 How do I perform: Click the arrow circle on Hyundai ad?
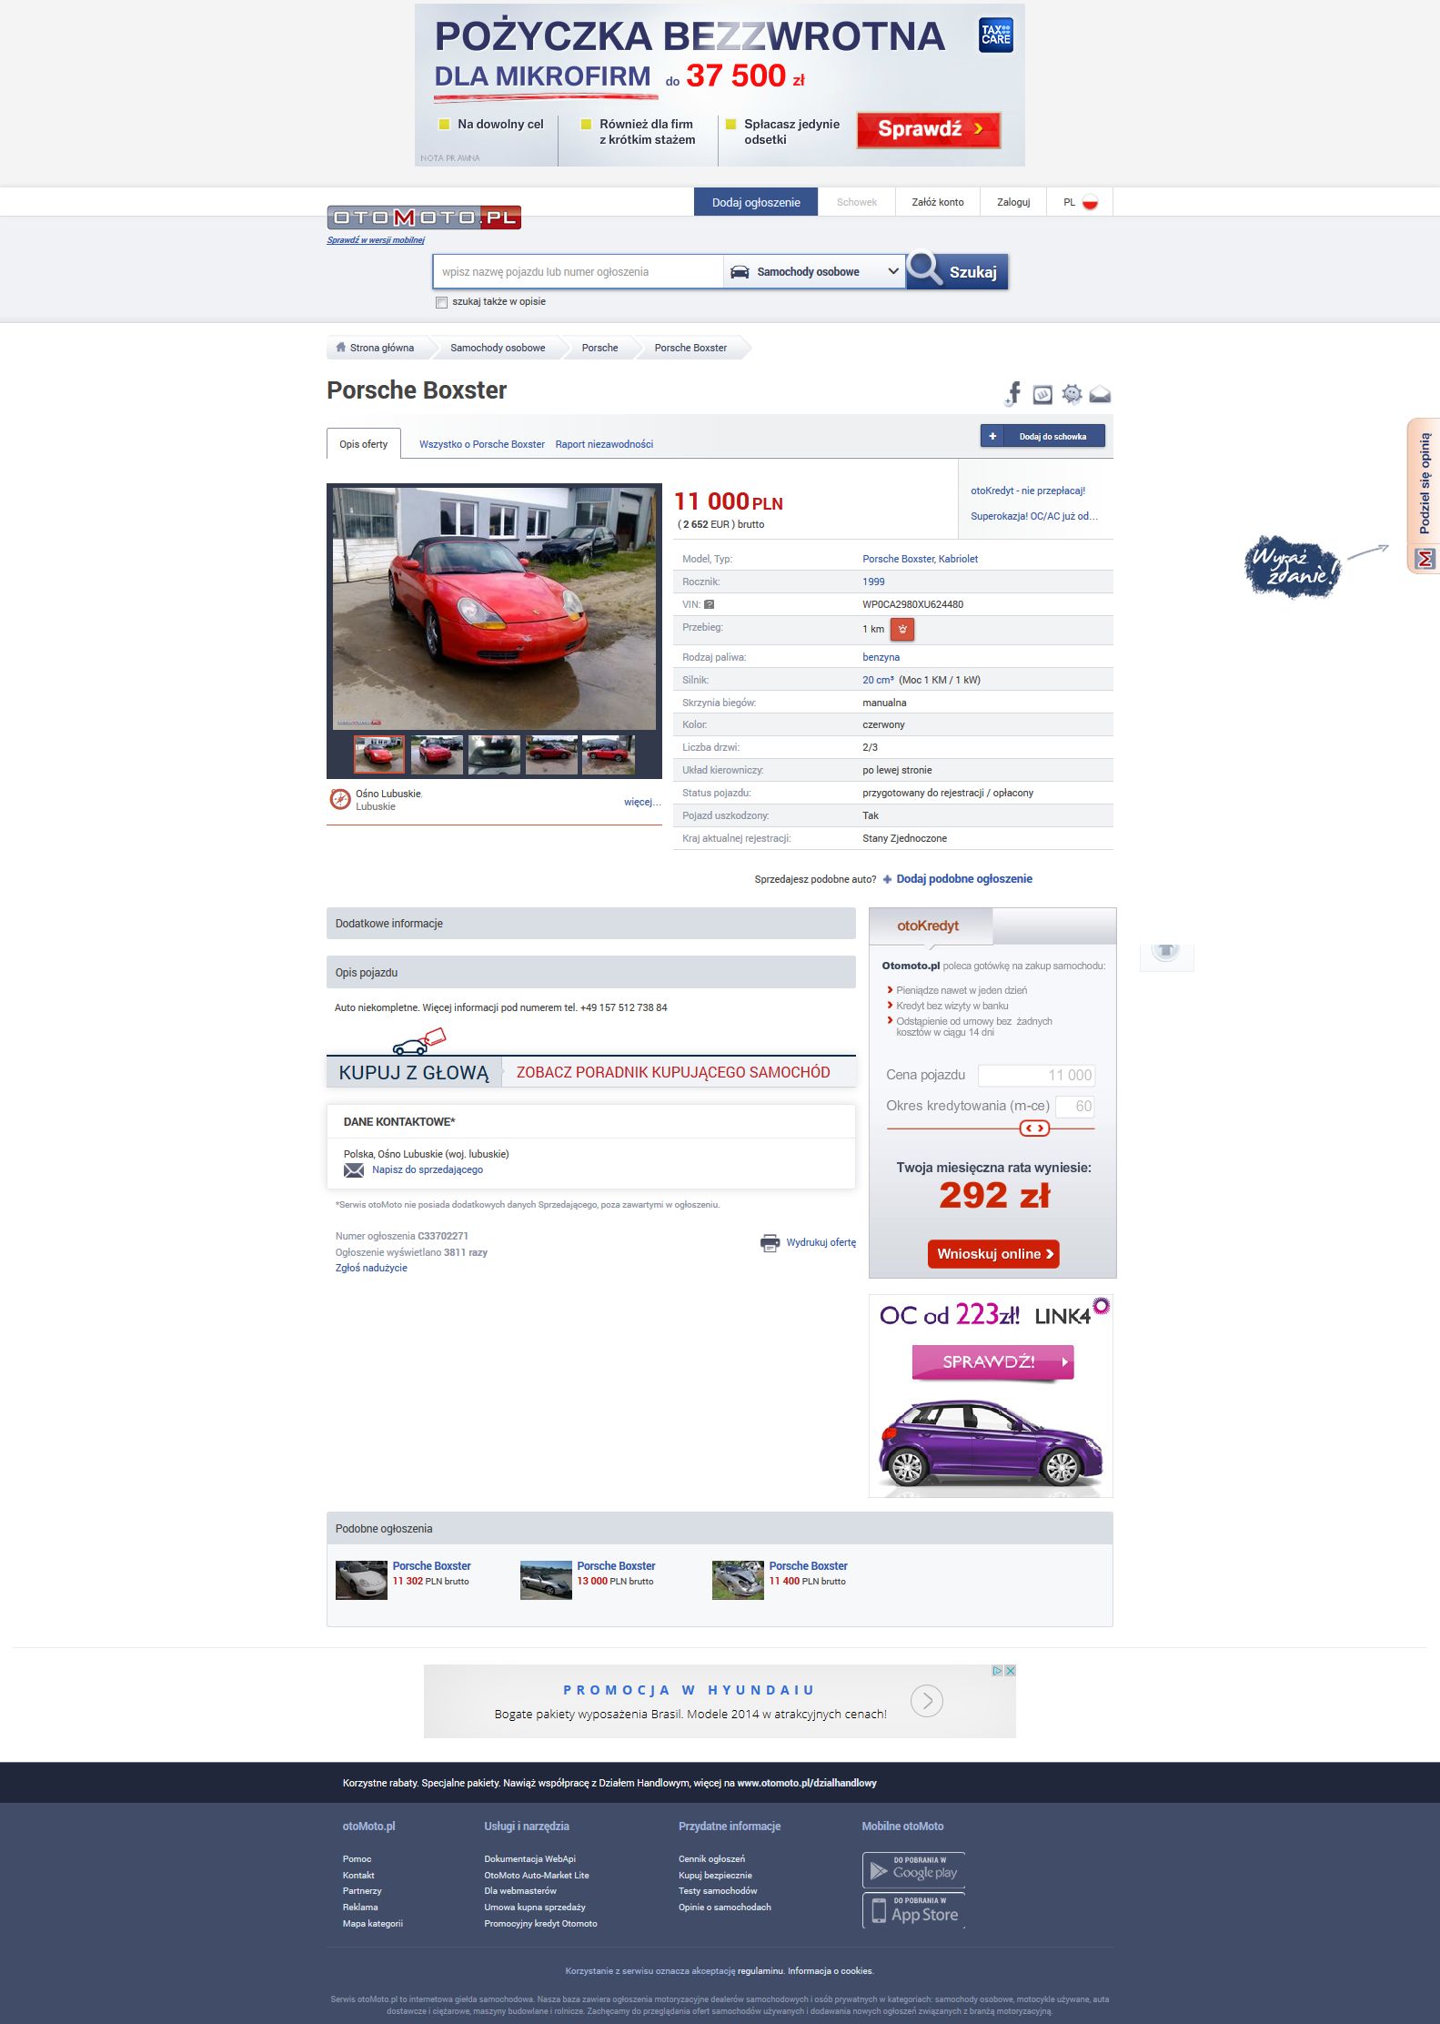927,1700
